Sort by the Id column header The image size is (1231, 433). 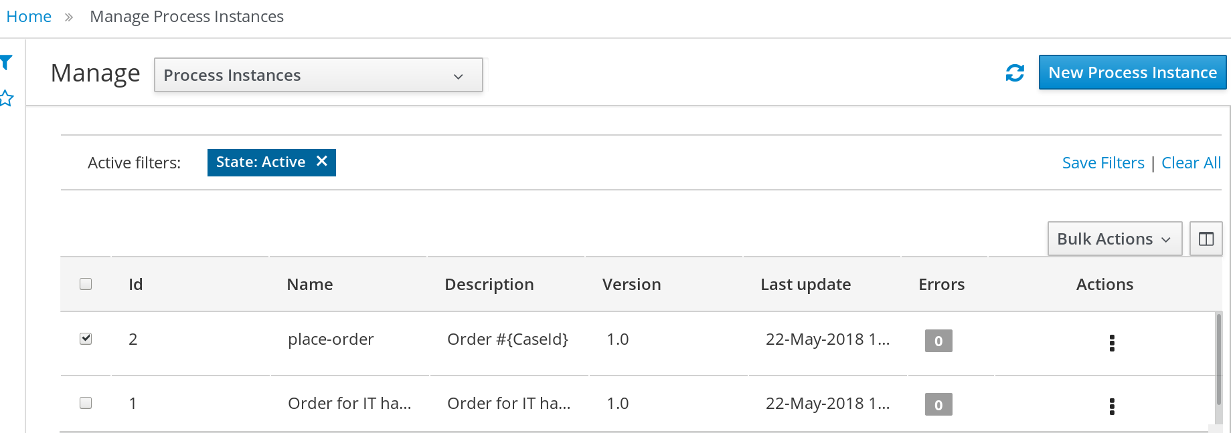tap(136, 285)
